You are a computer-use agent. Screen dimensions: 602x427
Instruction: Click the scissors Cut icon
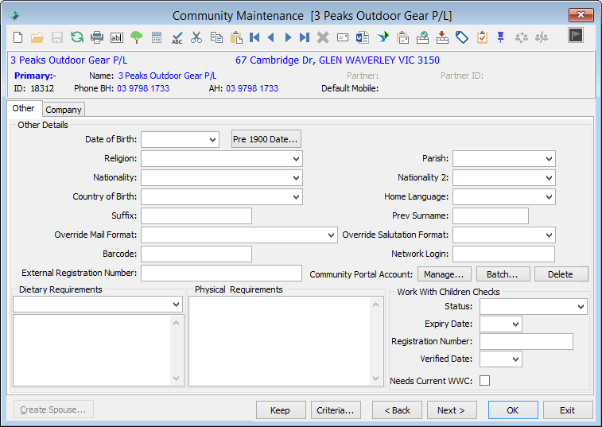point(196,37)
